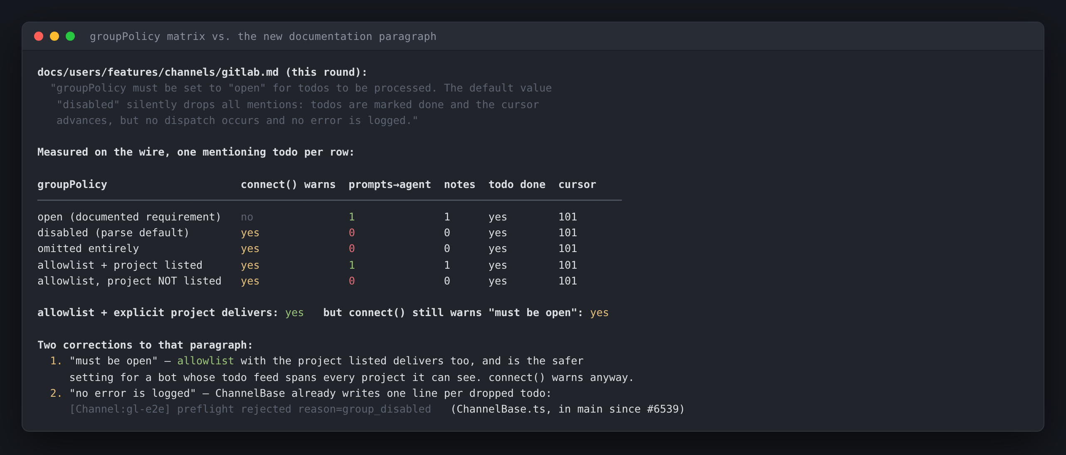Click the connect() warns column header
Image resolution: width=1066 pixels, height=455 pixels.
click(288, 185)
